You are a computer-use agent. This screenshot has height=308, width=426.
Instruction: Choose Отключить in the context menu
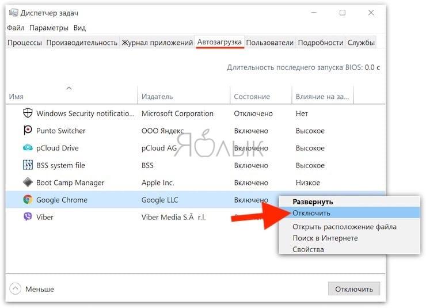[x=349, y=213]
